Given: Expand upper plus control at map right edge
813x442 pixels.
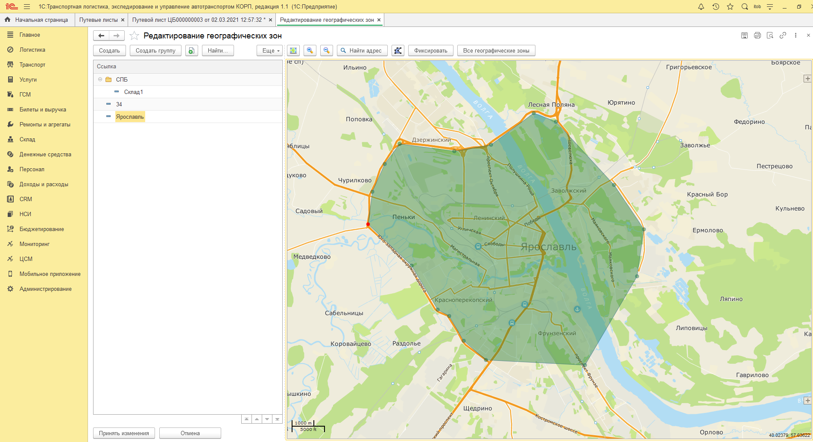Looking at the screenshot, I should 807,79.
